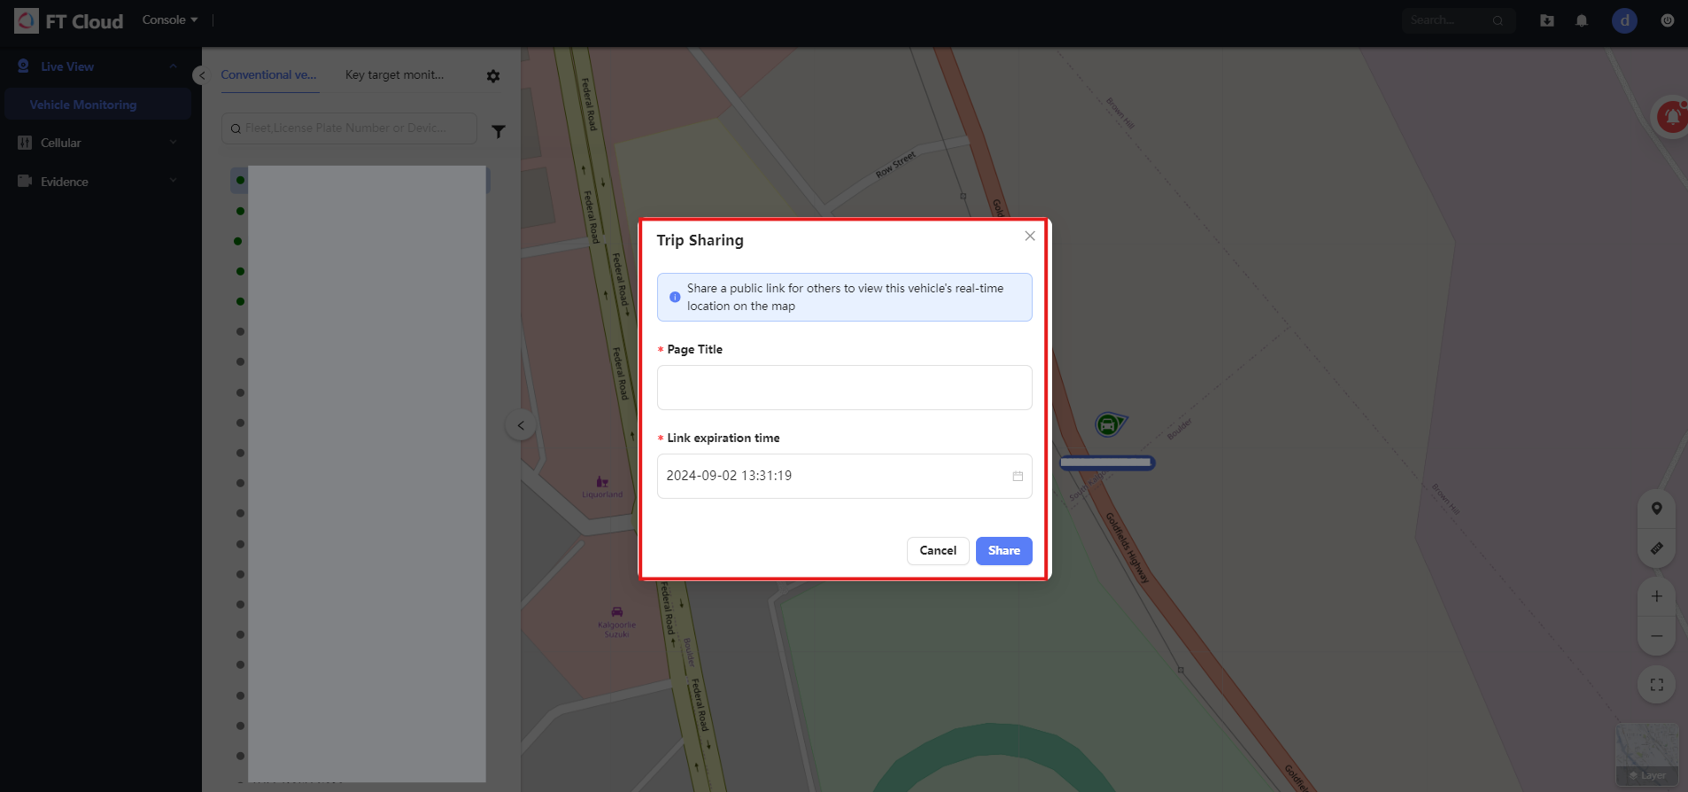This screenshot has height=792, width=1688.
Task: Click the map location pin tool
Action: [x=1656, y=509]
